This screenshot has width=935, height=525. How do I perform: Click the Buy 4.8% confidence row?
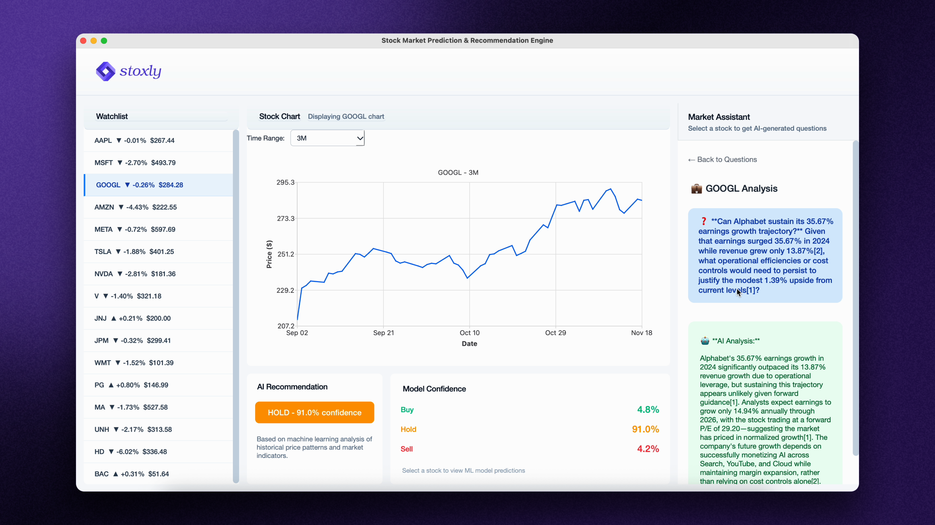pyautogui.click(x=530, y=409)
